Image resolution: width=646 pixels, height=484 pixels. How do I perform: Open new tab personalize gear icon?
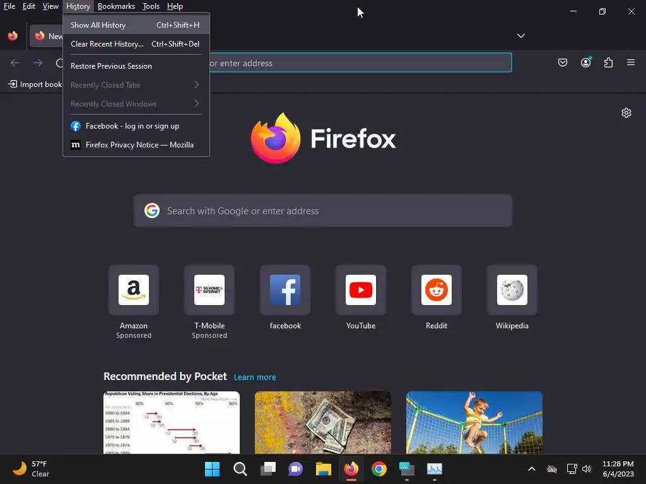pyautogui.click(x=626, y=113)
